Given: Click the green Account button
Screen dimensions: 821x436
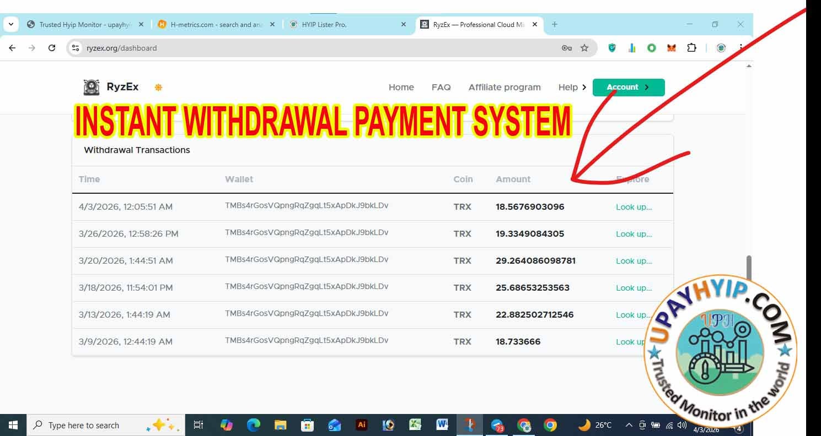Looking at the screenshot, I should 629,87.
